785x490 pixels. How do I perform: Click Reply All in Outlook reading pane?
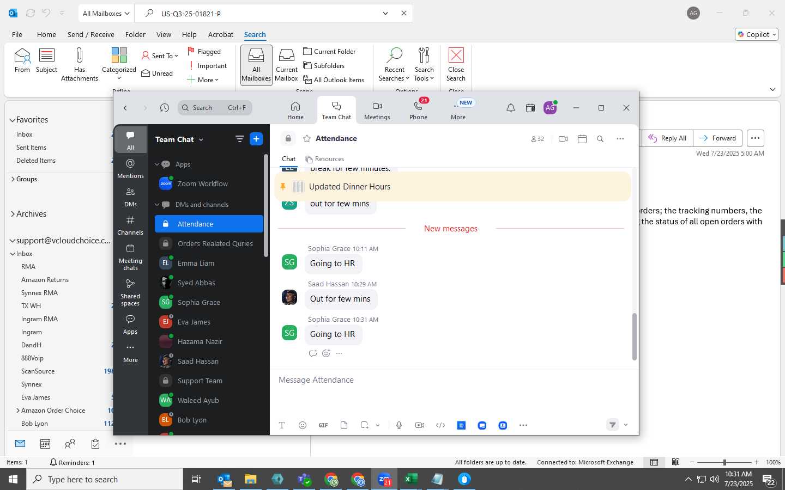pos(667,138)
